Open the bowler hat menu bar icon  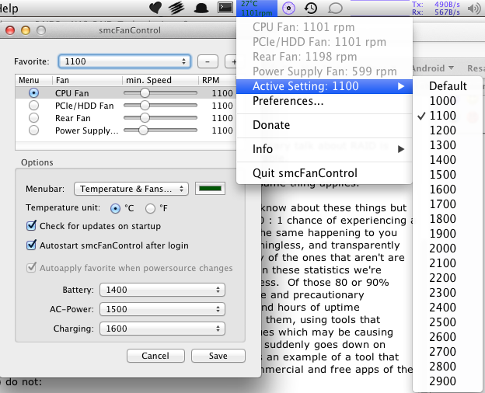coord(201,9)
